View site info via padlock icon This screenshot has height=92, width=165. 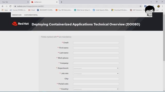(15, 6)
